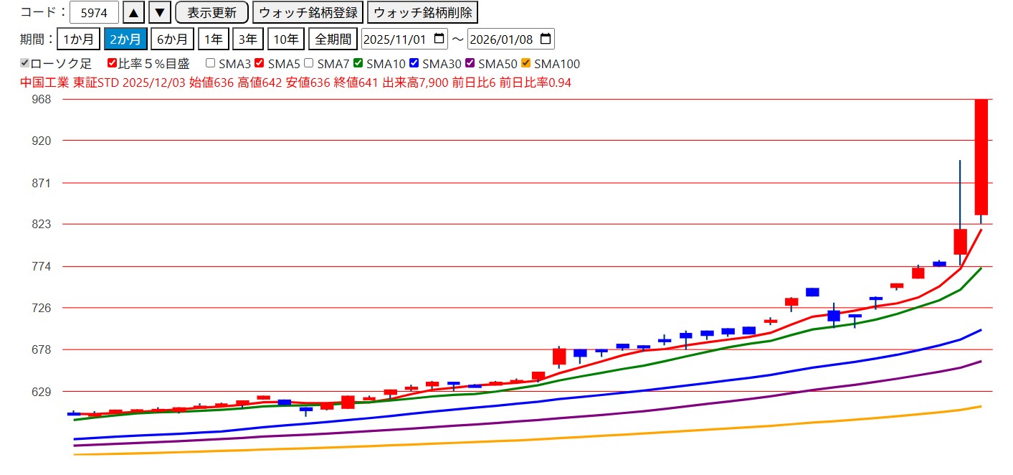Click the end date field 2026/01/08
This screenshot has width=1013, height=475.
(510, 39)
